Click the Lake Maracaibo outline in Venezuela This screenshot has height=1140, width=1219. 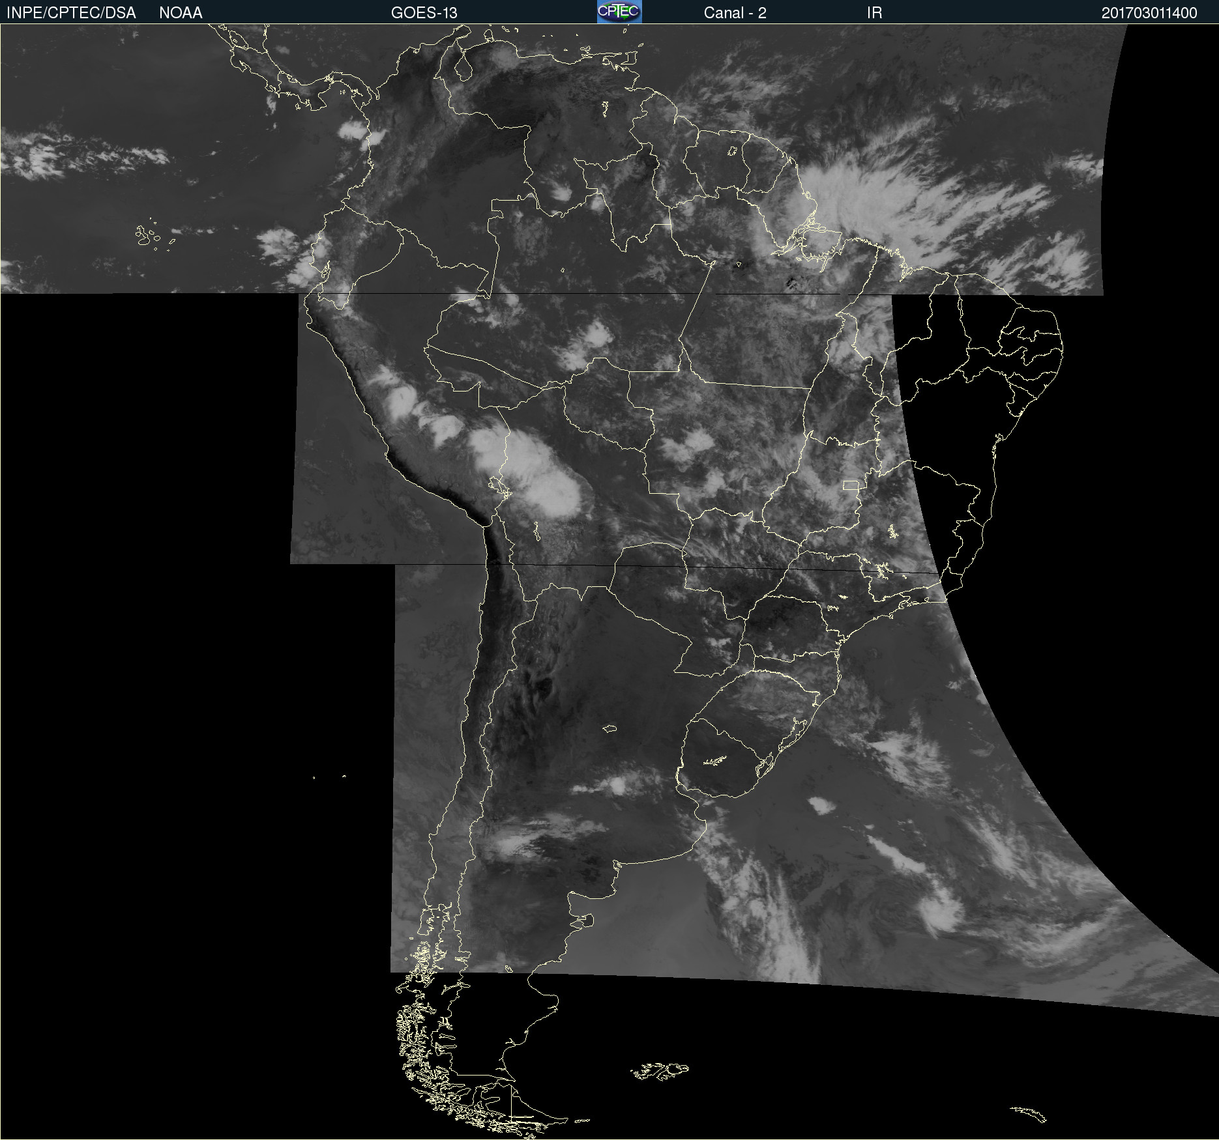(x=463, y=66)
